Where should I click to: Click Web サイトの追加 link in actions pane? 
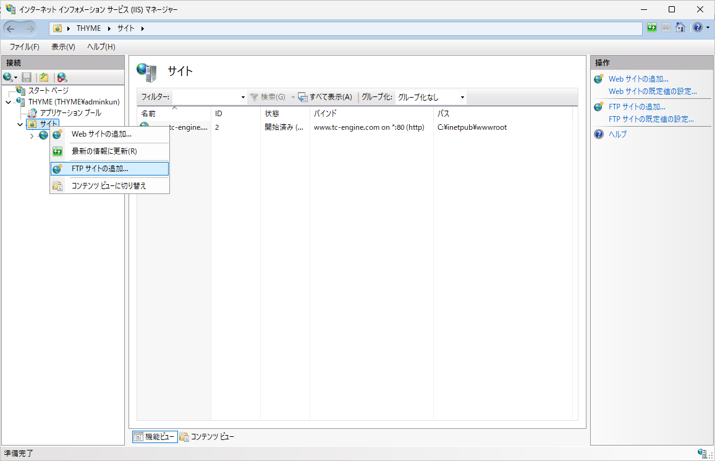(638, 79)
